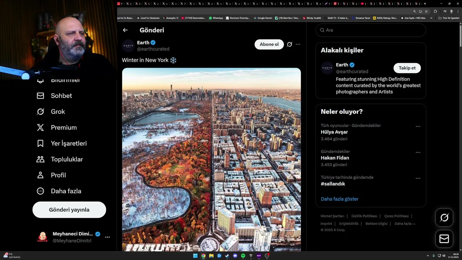
Task: Open the WhatsApp bookmark
Action: (216, 18)
